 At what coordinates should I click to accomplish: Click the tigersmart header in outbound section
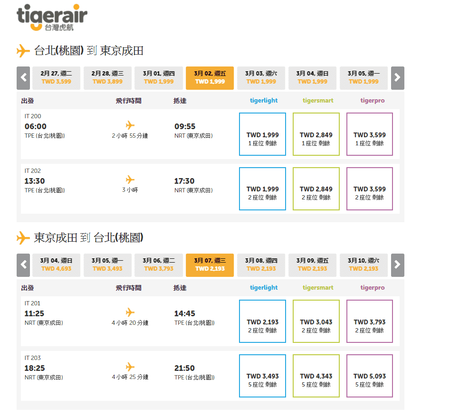(x=318, y=101)
